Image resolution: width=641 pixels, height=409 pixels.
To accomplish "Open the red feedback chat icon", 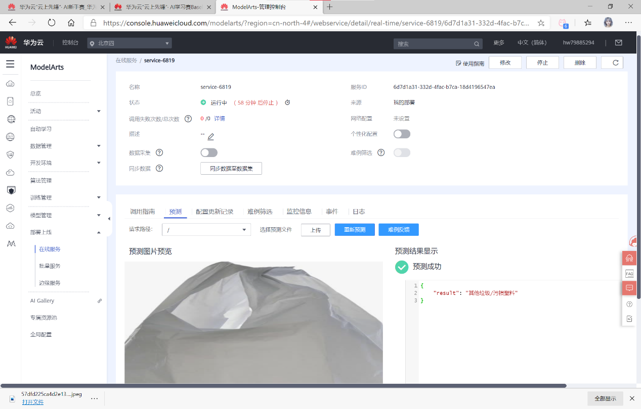I will pos(629,288).
